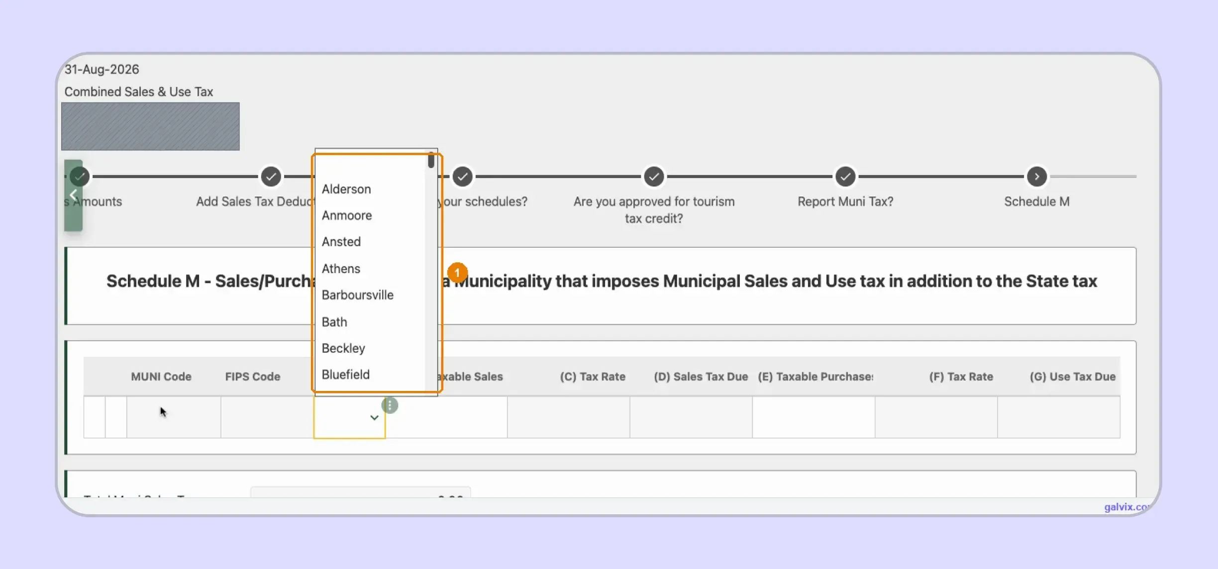Click the Taxable Purchases input cell
The height and width of the screenshot is (569, 1218).
click(x=813, y=417)
